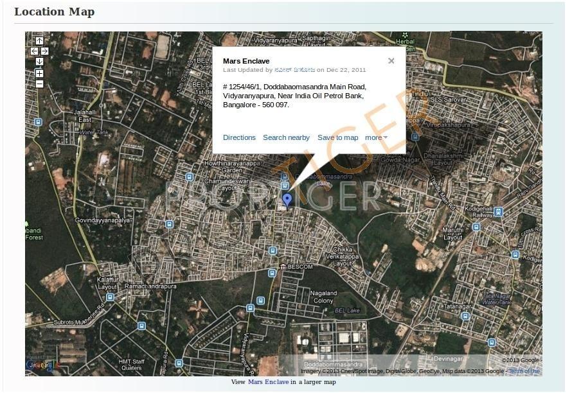Zoom in with the plus control
Screen dimensions: 572x393
39,73
